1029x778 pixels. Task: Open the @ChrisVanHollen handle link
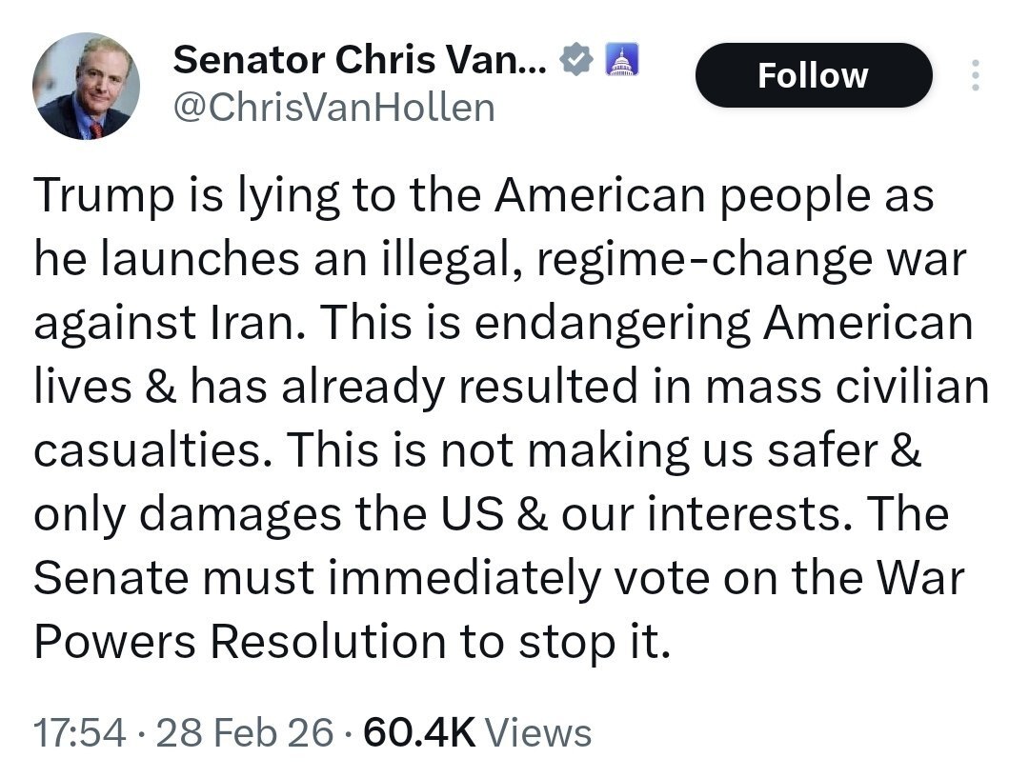pos(333,108)
